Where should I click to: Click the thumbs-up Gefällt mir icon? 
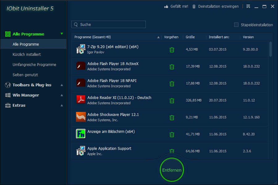point(166,6)
